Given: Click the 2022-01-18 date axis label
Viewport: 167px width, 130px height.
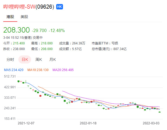Looking at the screenshot, I should pos(88,123).
